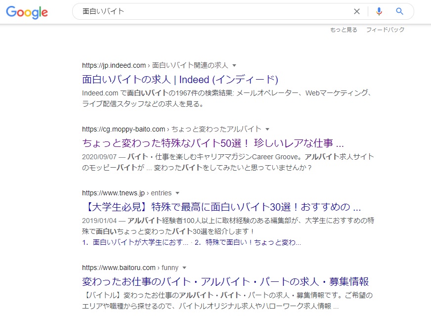Open dropdown arrow next to jp.indeed.com URL
This screenshot has height=316, width=431.
click(x=234, y=65)
